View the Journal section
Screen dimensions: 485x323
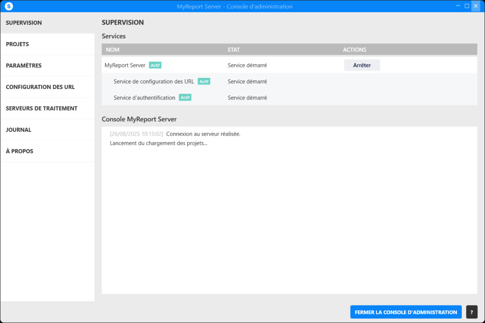pyautogui.click(x=18, y=130)
